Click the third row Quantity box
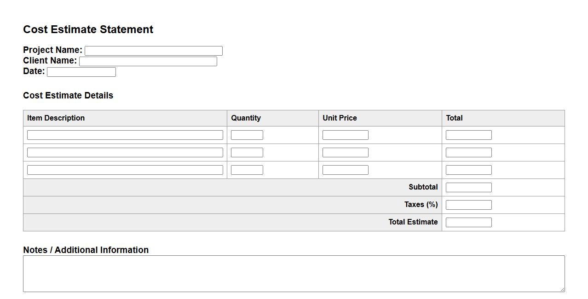The height and width of the screenshot is (299, 588). 247,170
